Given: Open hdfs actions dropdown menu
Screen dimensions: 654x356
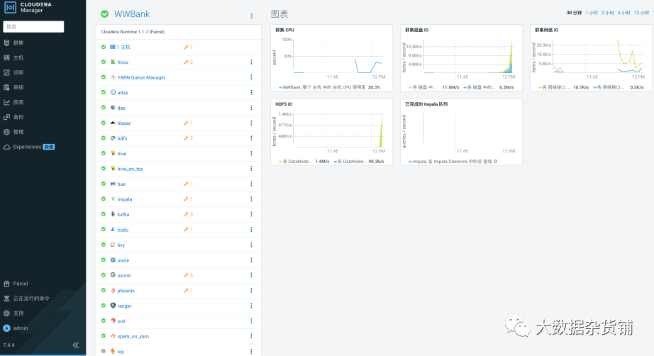Looking at the screenshot, I should 251,138.
